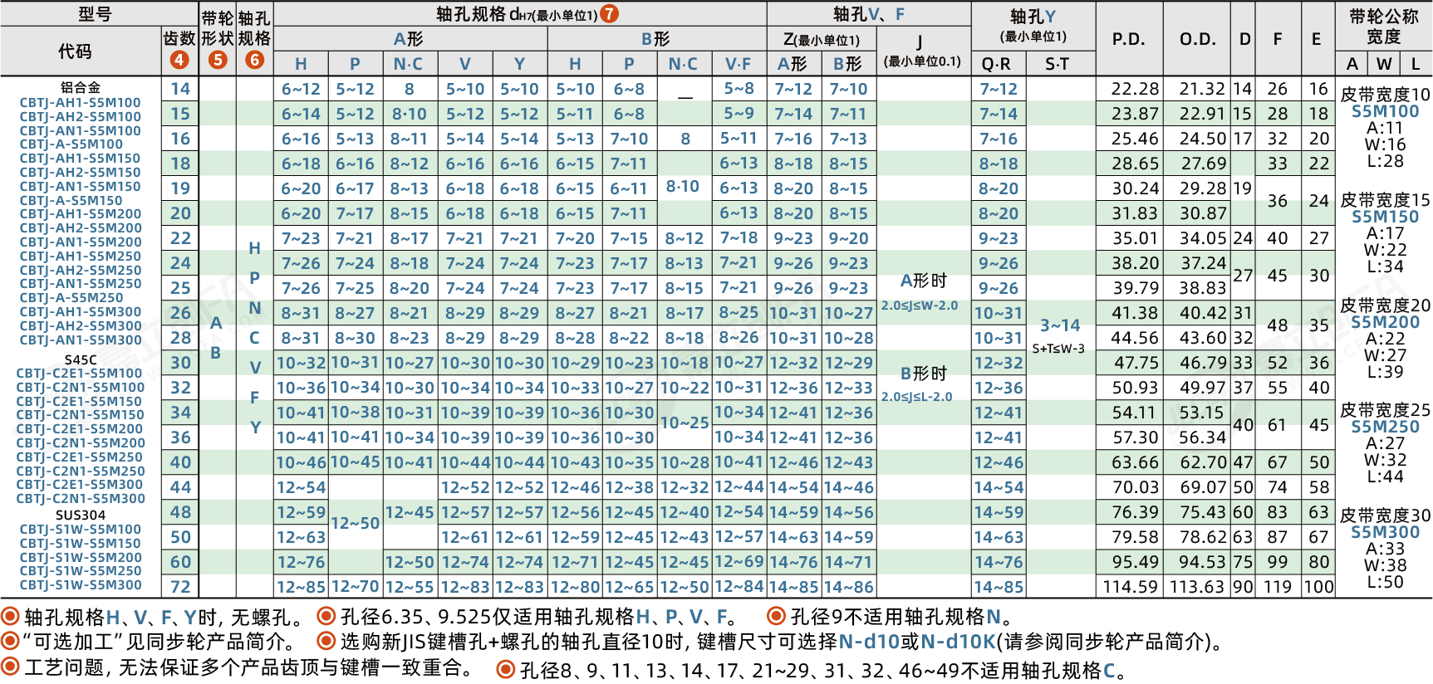Click the V·F sub-header under B形
This screenshot has height=684, width=1433.
[x=738, y=64]
